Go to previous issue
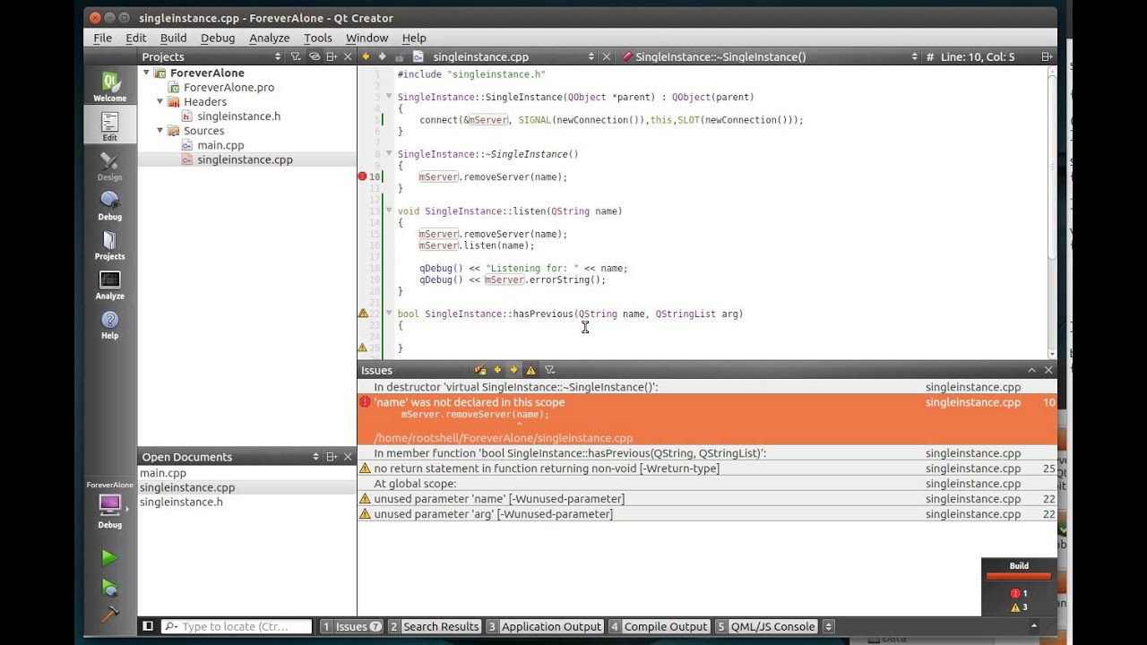This screenshot has width=1147, height=645. pos(497,370)
